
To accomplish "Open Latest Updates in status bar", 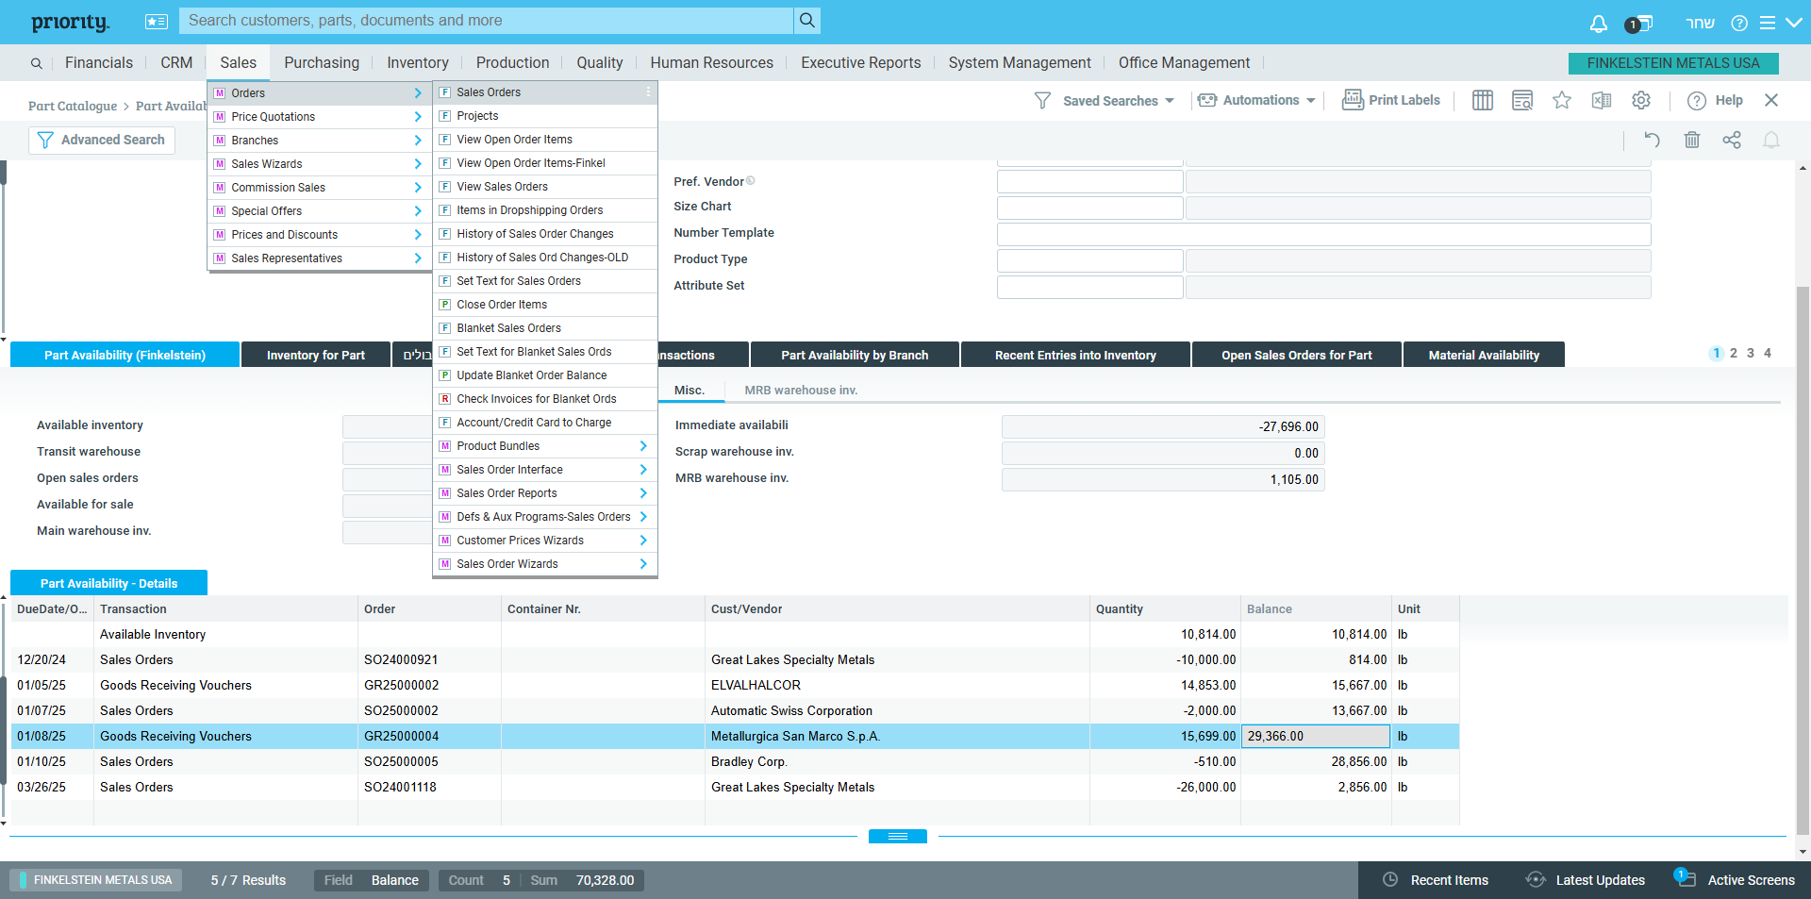I will tap(1586, 879).
